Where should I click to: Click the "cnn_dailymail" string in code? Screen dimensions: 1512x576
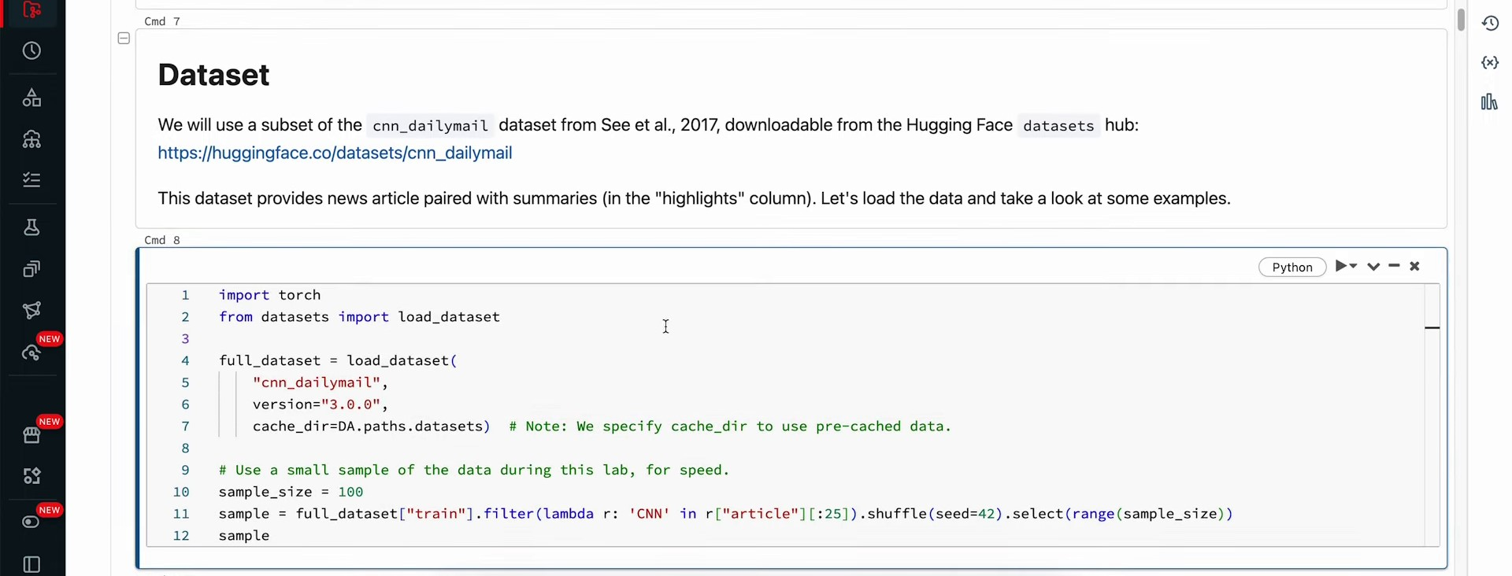(317, 382)
